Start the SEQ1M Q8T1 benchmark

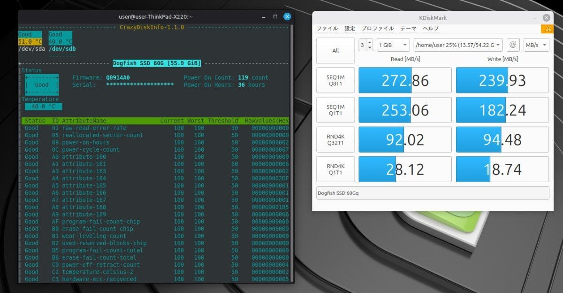pos(335,80)
